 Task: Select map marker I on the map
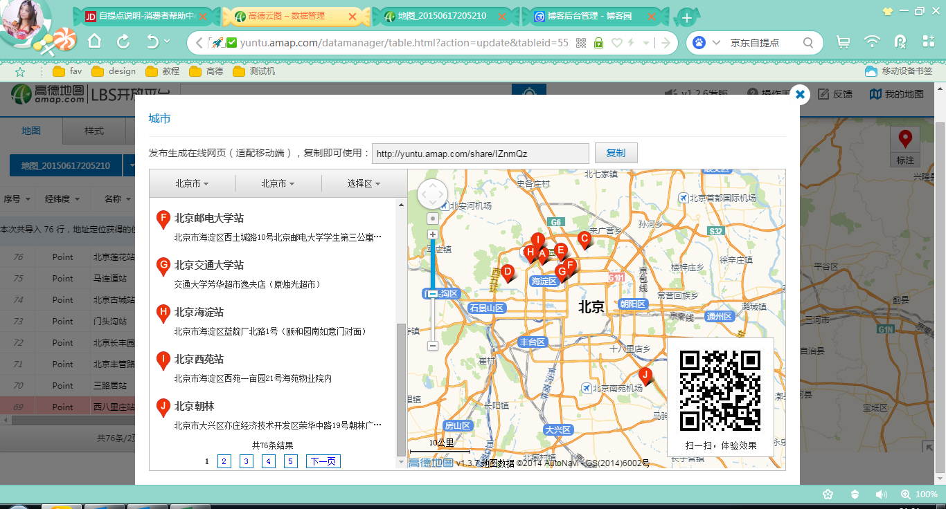tap(537, 241)
